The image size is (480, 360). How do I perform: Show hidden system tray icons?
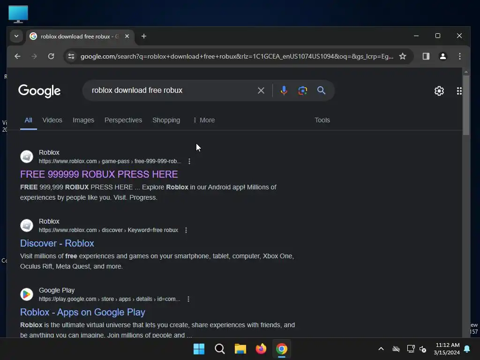point(381,349)
